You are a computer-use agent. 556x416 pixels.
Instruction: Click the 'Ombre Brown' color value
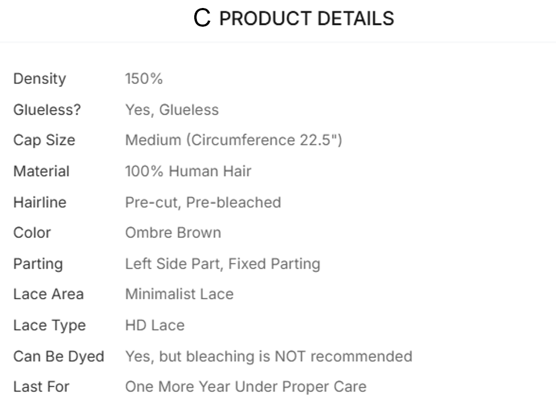173,233
